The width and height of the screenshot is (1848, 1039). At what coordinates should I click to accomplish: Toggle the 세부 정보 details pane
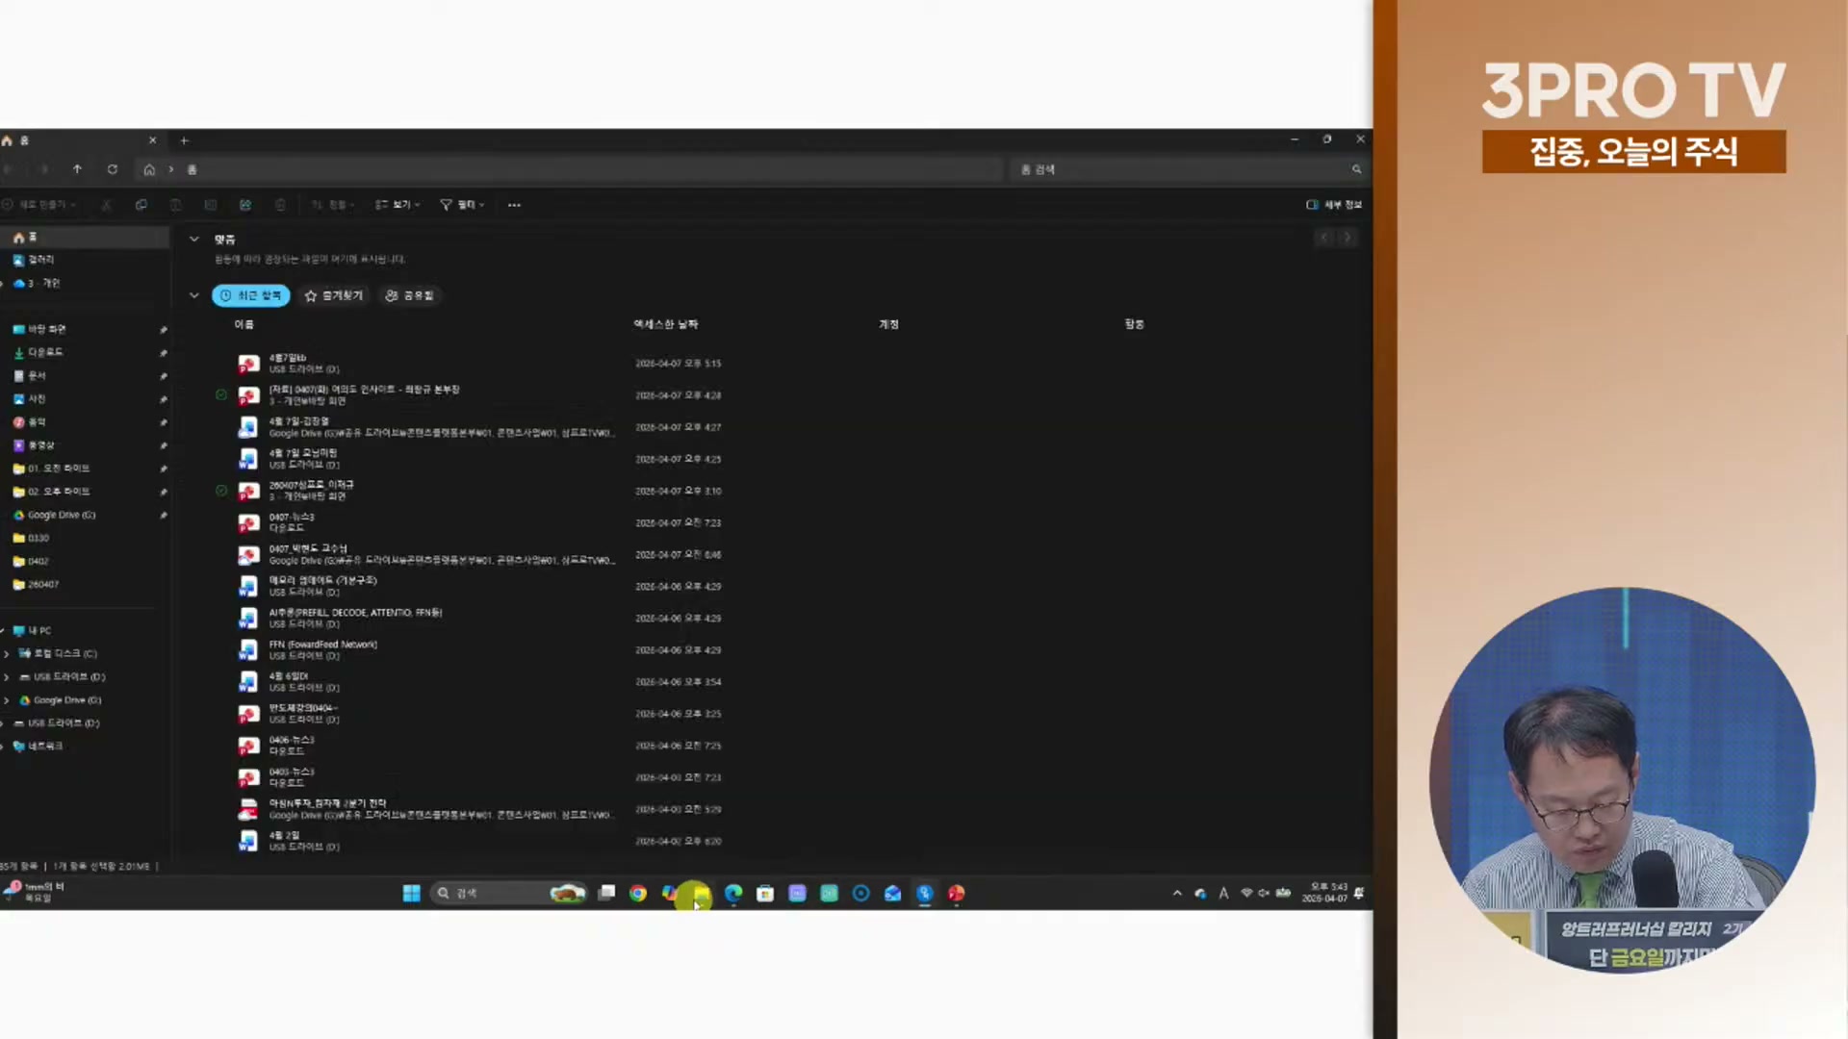point(1334,205)
